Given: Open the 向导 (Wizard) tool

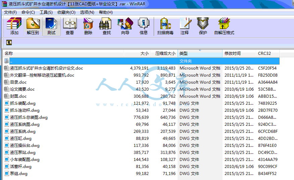Looking at the screenshot, I should point(125,23).
